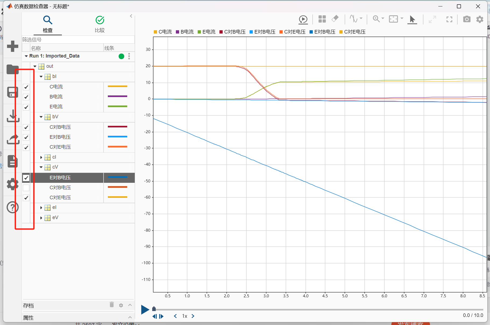Increase playback speed with right chevron
This screenshot has height=325, width=490.
pos(193,316)
